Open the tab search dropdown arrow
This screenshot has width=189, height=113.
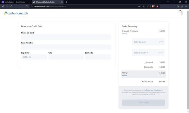tap(168, 2)
